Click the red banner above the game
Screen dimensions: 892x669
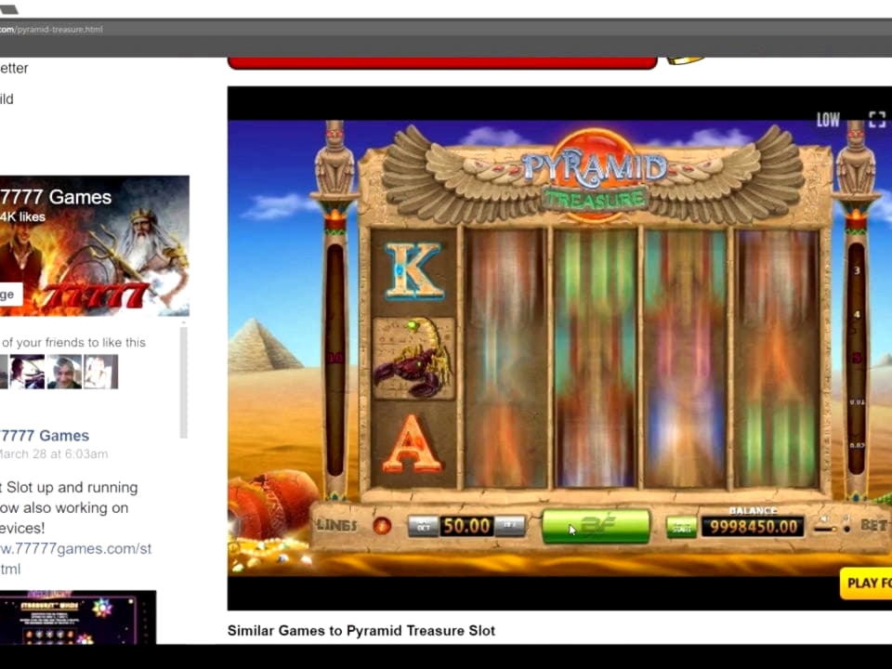click(x=442, y=62)
